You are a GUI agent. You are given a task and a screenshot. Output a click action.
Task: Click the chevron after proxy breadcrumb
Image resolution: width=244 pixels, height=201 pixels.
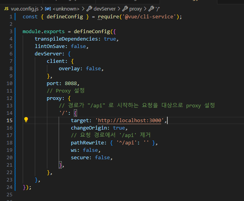(x=145, y=9)
